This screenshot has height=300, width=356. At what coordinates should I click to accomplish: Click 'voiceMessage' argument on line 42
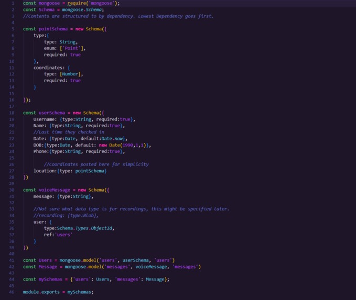(x=151, y=267)
